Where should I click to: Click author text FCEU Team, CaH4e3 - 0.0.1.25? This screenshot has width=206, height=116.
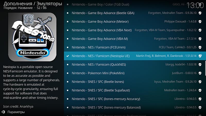click(178, 47)
